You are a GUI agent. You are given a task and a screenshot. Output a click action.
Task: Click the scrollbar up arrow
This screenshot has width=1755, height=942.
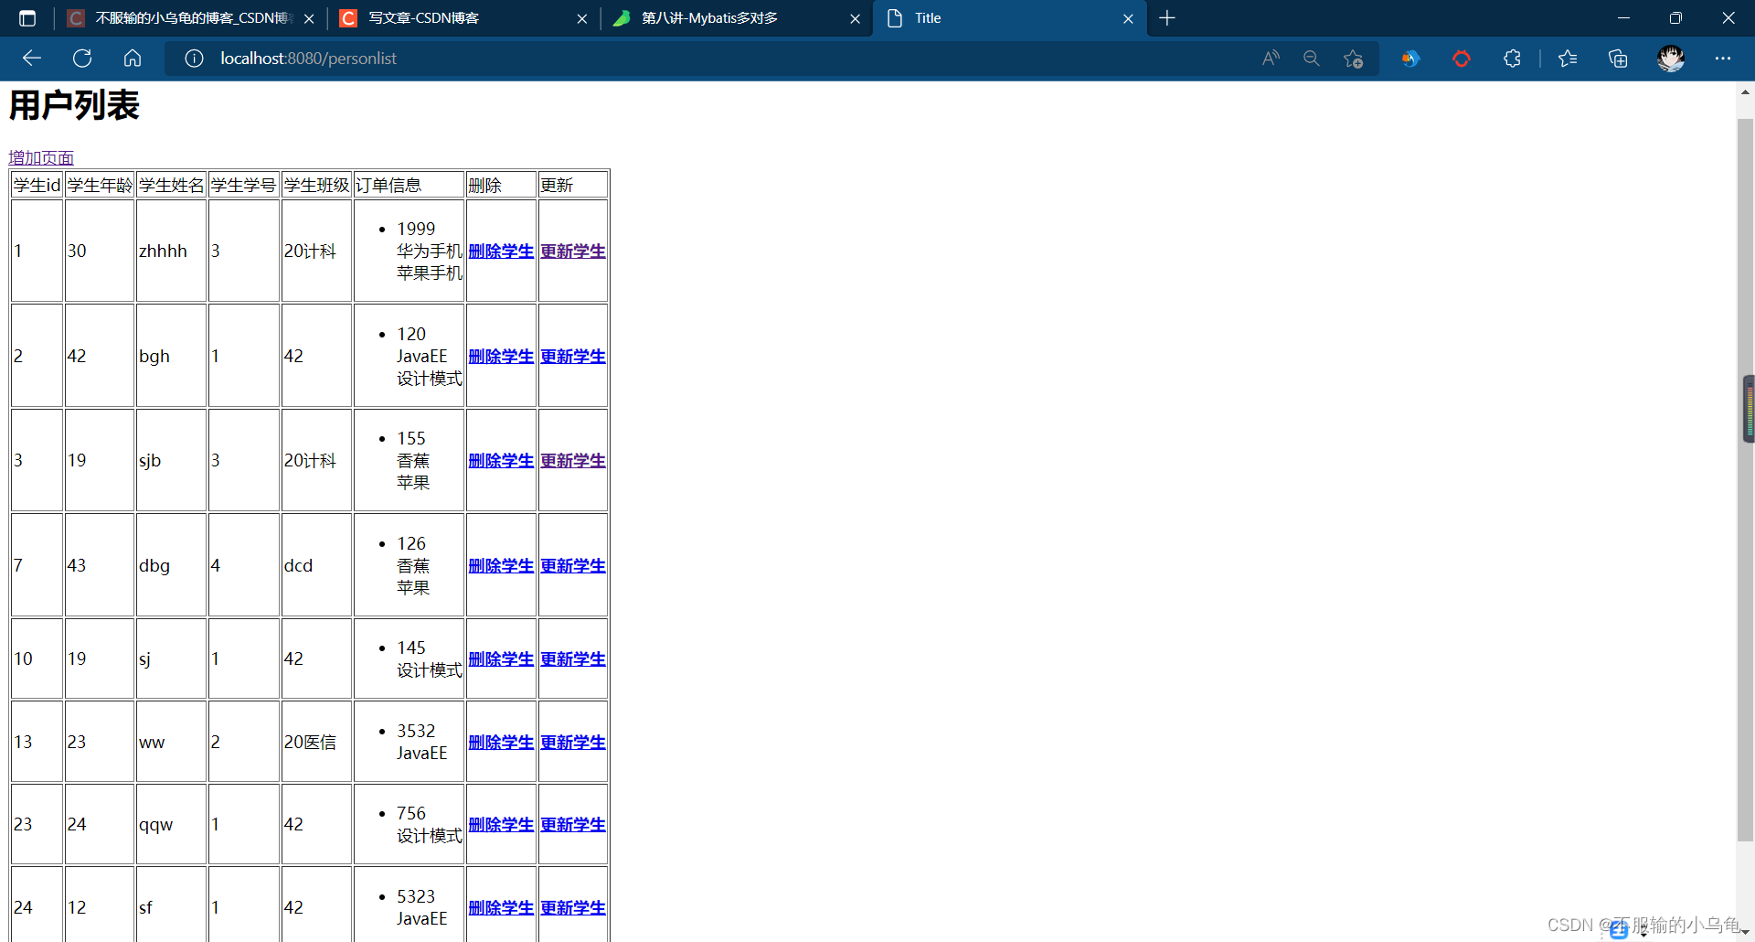pyautogui.click(x=1745, y=92)
